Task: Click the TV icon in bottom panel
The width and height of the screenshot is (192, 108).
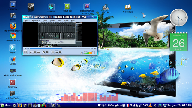Action: click(x=39, y=105)
